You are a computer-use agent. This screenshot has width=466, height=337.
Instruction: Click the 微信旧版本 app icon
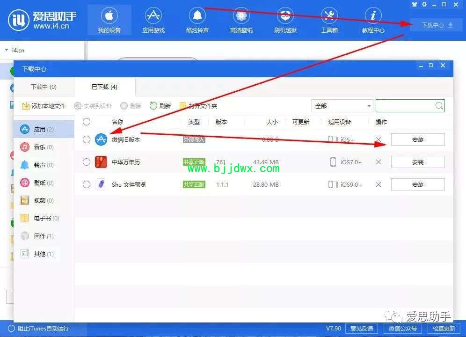pos(101,139)
